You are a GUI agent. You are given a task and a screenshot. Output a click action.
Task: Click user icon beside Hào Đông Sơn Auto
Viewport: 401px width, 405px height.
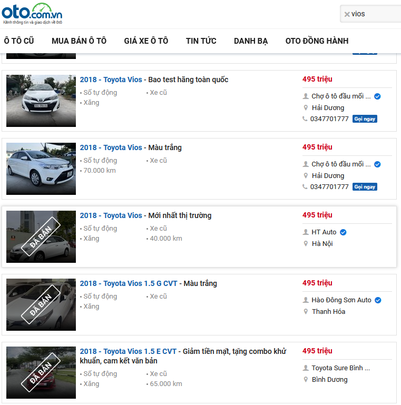click(306, 300)
